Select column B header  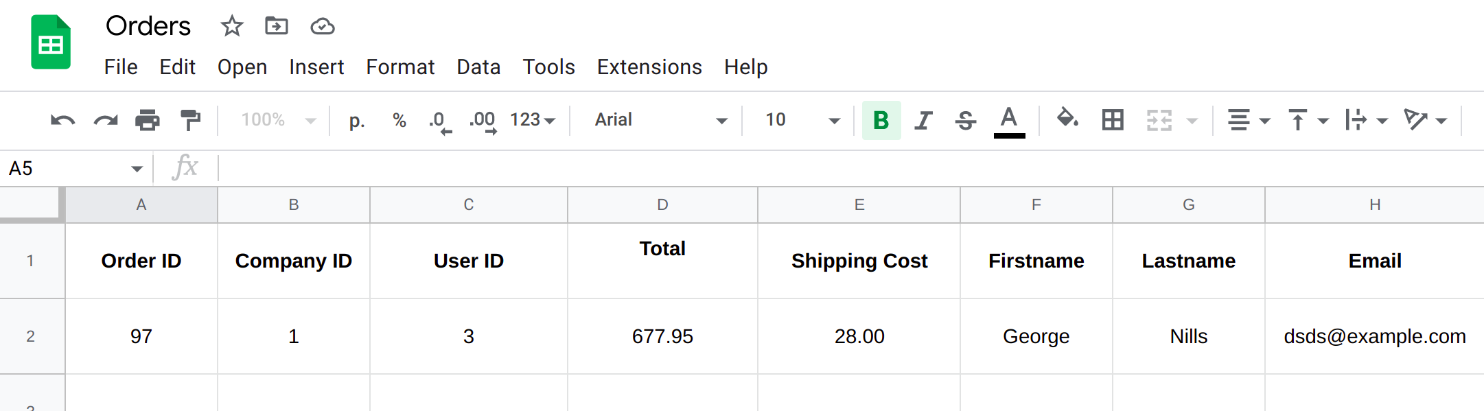tap(294, 205)
